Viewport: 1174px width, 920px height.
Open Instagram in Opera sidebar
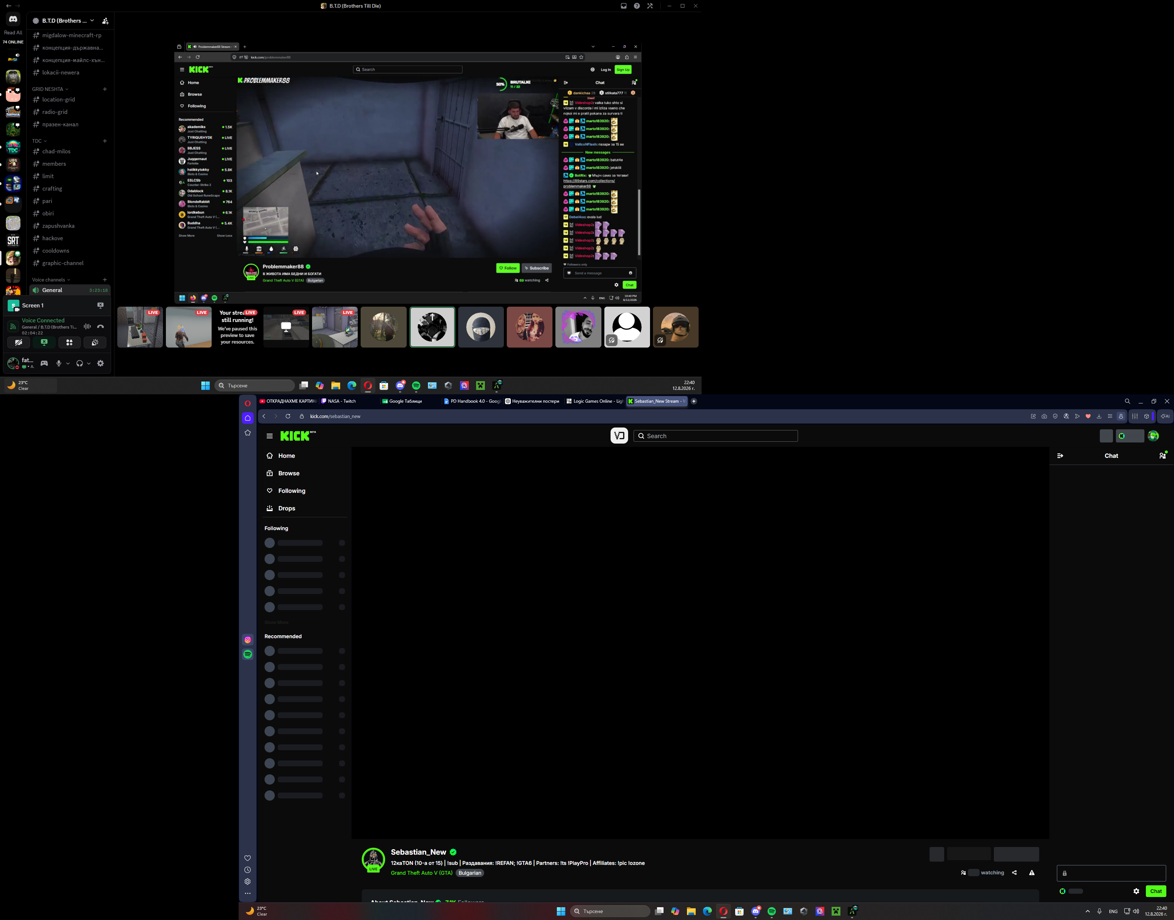click(248, 640)
